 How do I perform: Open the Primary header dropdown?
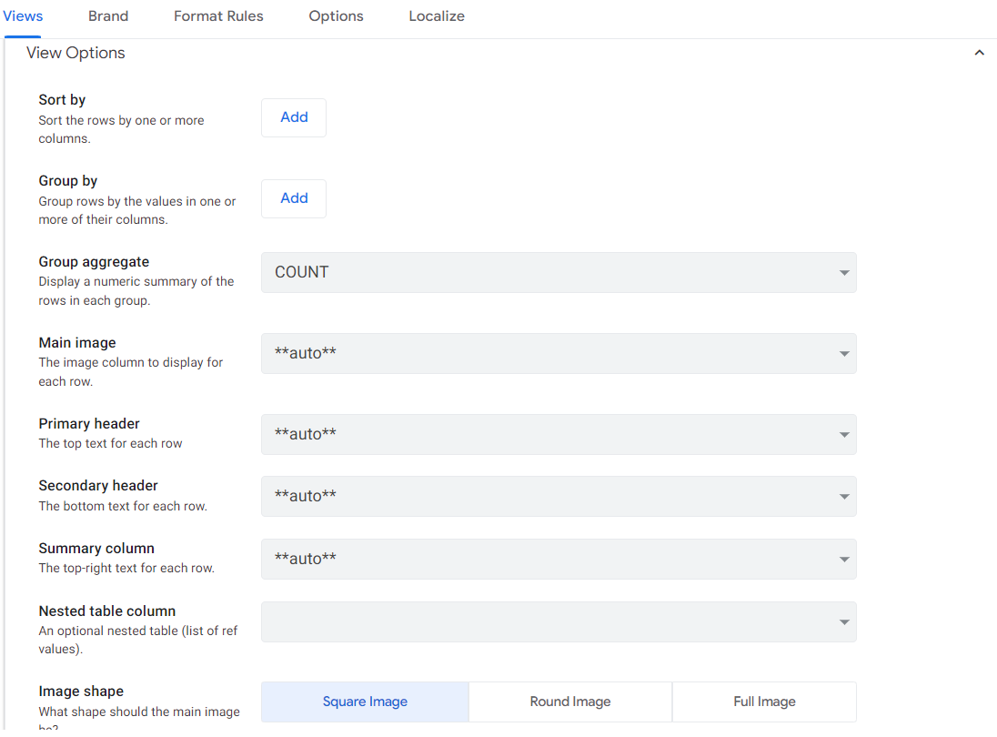tap(558, 434)
